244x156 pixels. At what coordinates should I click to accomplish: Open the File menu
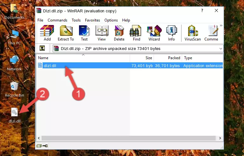[x=40, y=20]
